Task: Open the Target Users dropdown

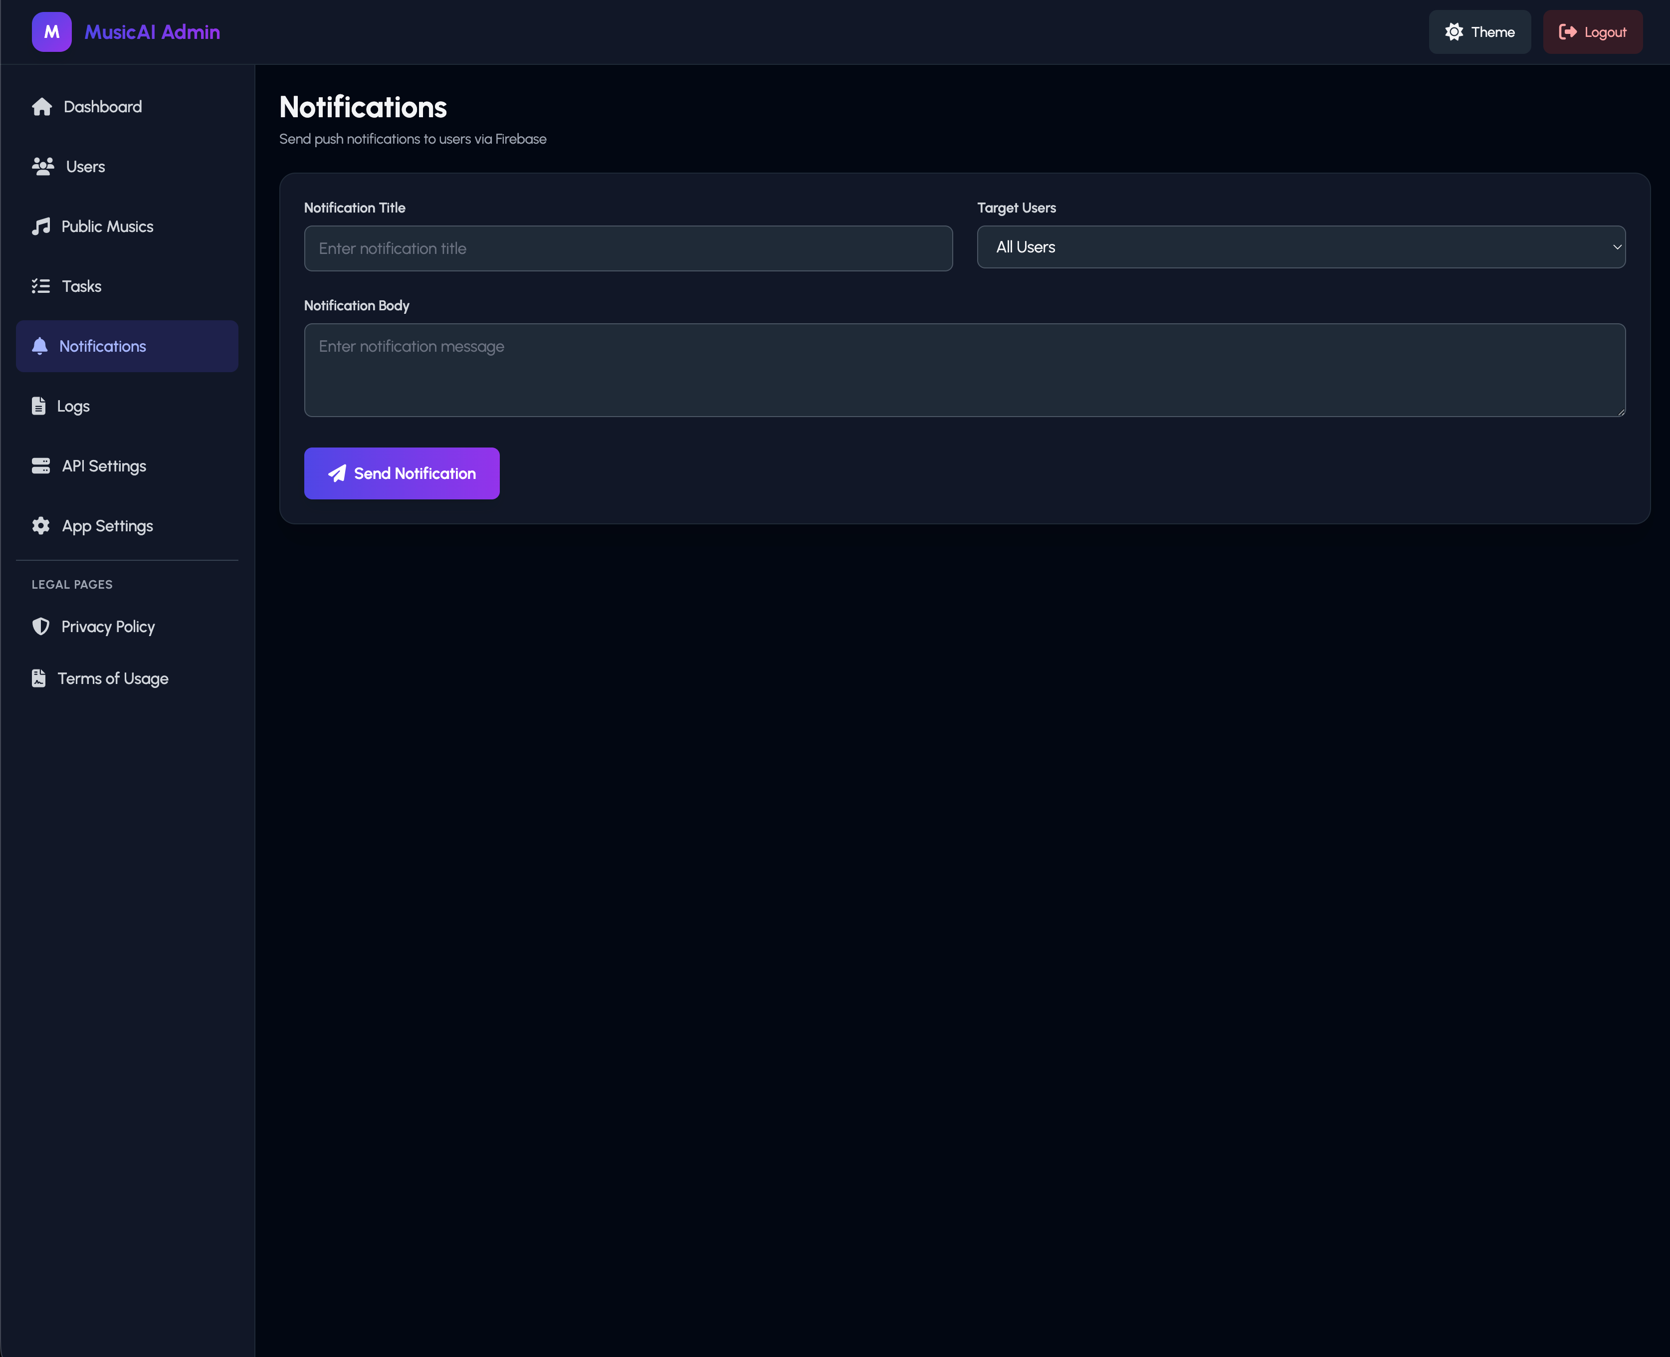Action: (x=1301, y=247)
